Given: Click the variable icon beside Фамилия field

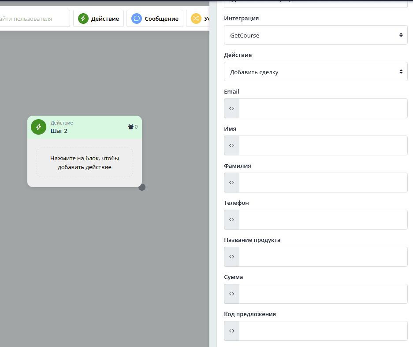Looking at the screenshot, I should click(x=231, y=182).
